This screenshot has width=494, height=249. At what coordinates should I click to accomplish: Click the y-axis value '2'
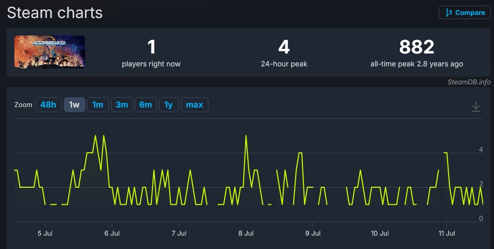coord(481,184)
